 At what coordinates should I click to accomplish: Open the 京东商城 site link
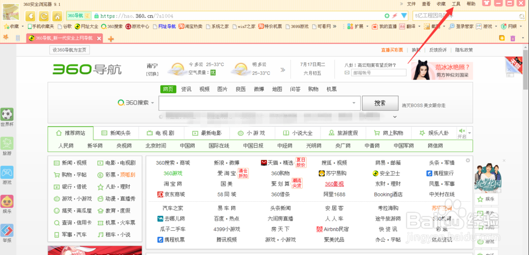pyautogui.click(x=171, y=194)
